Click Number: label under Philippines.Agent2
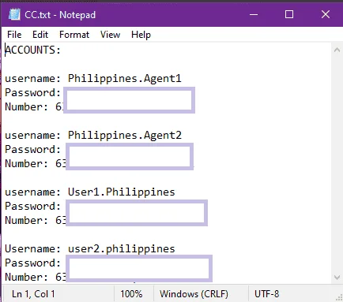This screenshot has height=302, width=343. [27, 163]
